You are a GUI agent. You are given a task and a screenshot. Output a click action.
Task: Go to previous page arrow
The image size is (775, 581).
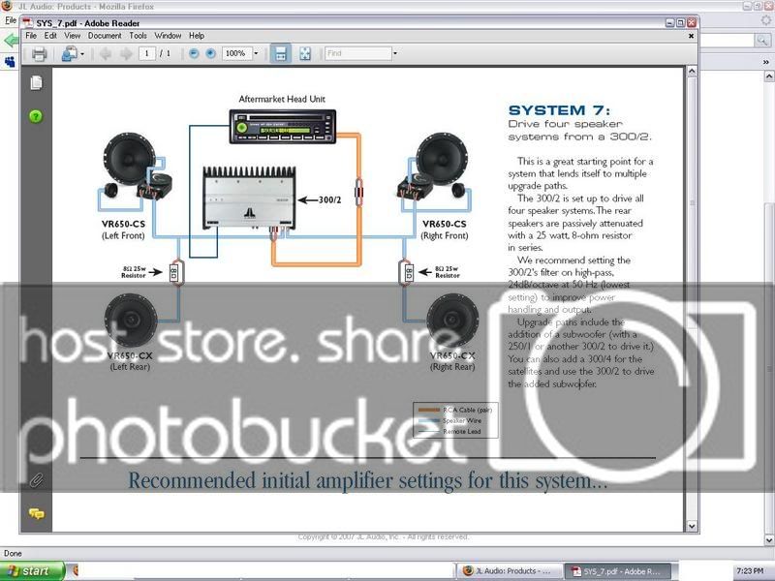[x=106, y=53]
